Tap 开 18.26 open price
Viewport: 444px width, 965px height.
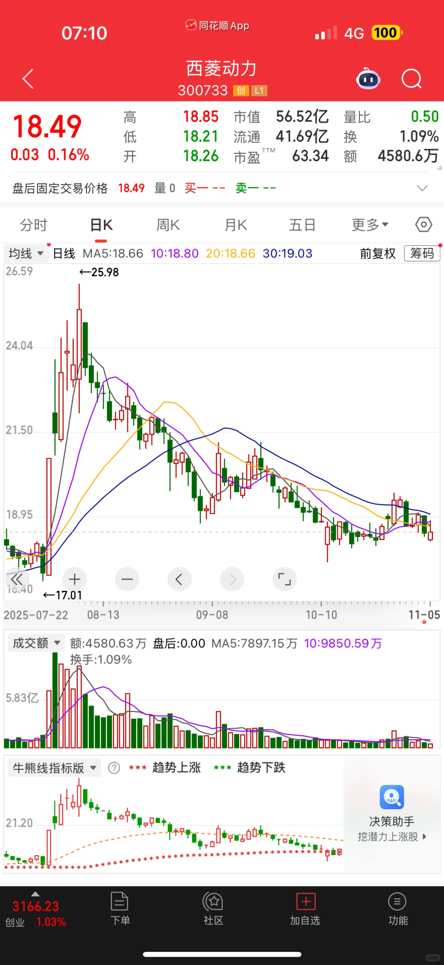click(201, 156)
